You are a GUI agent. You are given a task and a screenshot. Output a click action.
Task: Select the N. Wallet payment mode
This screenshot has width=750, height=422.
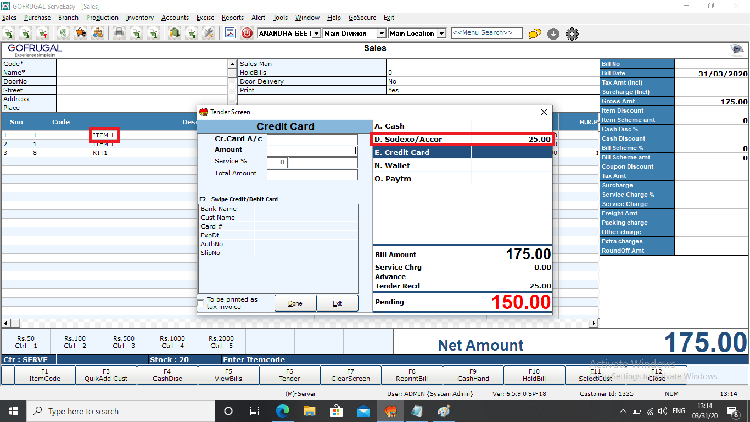coord(462,165)
